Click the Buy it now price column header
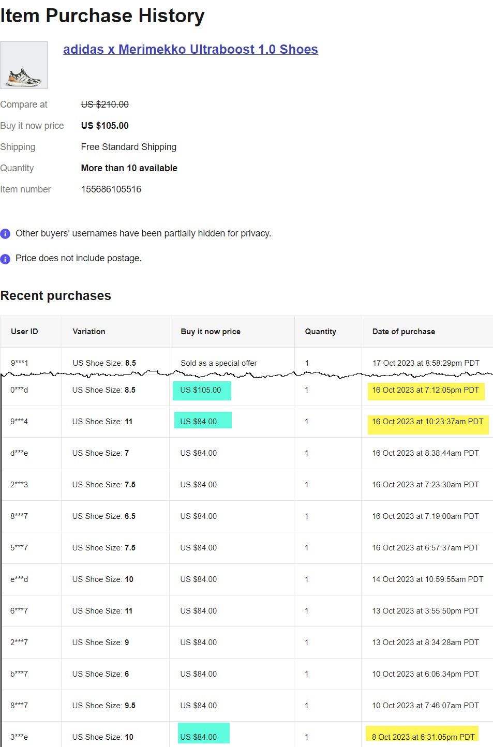Screen dimensions: 493x747 211,332
